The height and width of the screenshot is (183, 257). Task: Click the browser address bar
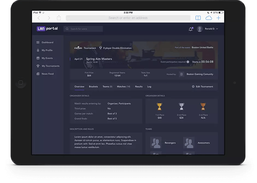(128, 18)
